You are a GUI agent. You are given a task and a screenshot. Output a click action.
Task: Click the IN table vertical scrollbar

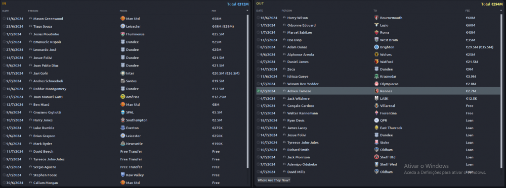[x=248, y=91]
